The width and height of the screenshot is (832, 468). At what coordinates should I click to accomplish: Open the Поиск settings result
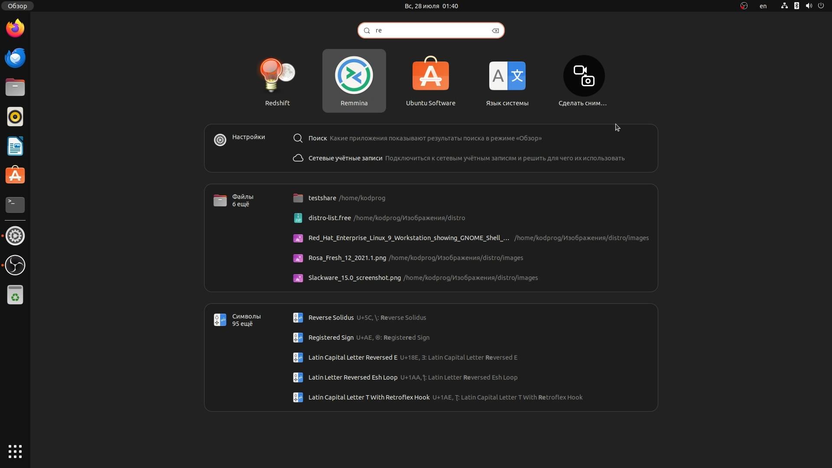(x=470, y=138)
